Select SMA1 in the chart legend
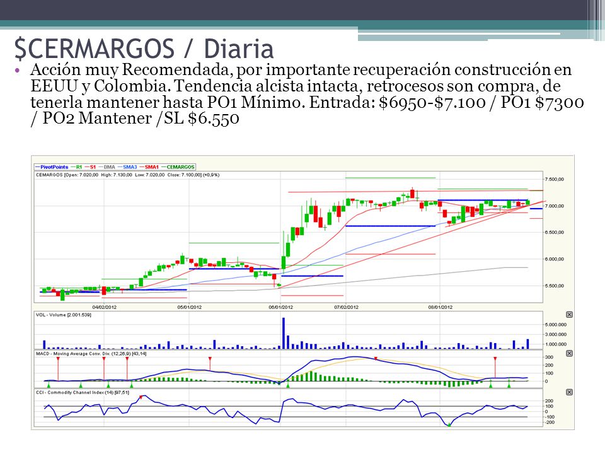The height and width of the screenshot is (454, 605). pyautogui.click(x=149, y=167)
